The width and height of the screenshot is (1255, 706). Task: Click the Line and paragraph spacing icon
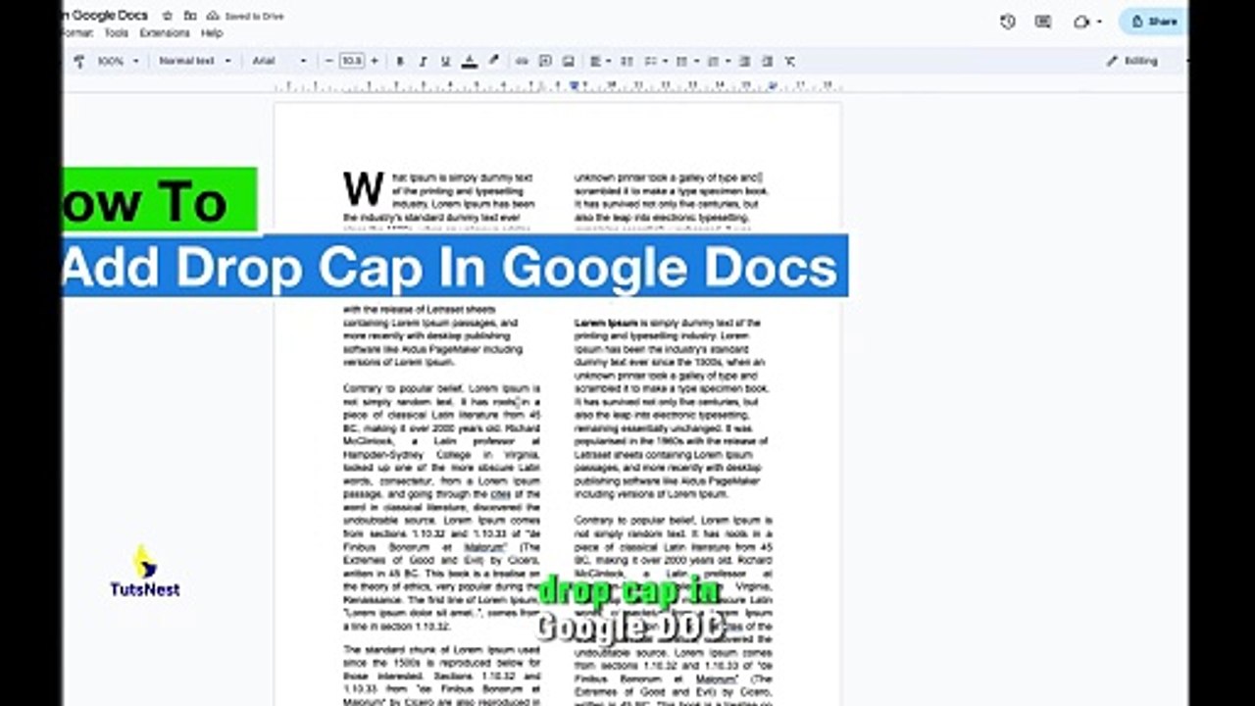(627, 61)
